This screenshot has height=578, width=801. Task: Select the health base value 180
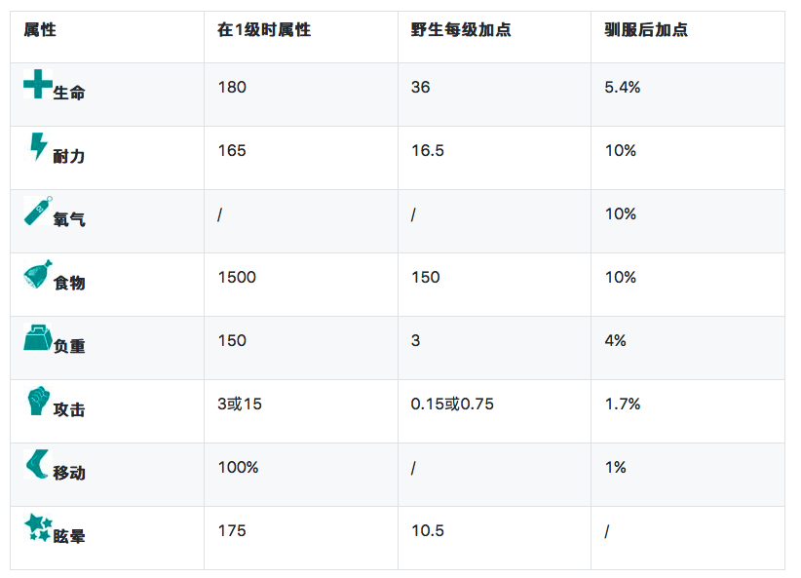coord(232,88)
